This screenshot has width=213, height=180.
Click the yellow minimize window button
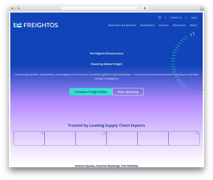click(15, 8)
